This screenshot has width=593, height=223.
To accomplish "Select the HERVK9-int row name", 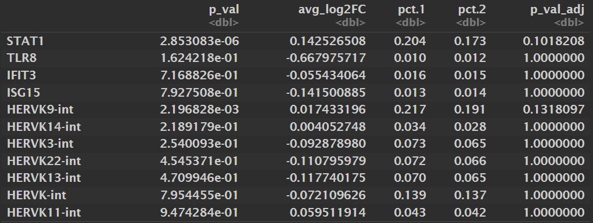I will tap(40, 109).
